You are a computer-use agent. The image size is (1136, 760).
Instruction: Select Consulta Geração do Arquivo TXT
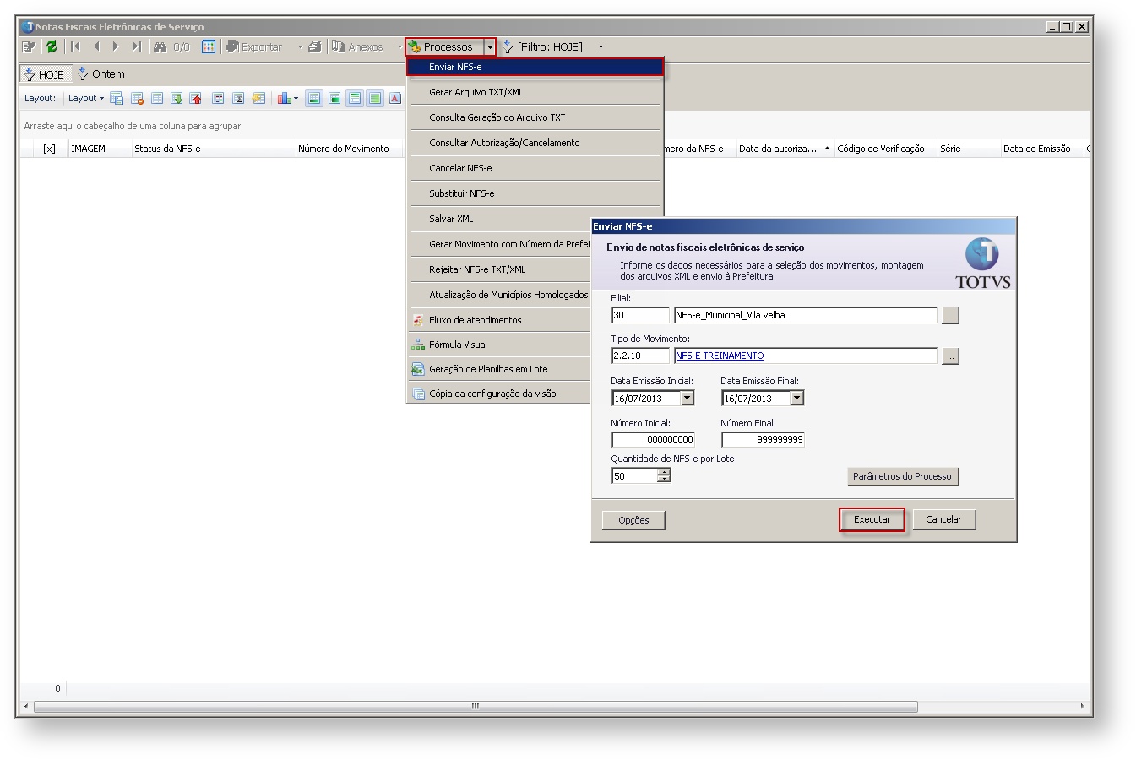[535, 117]
